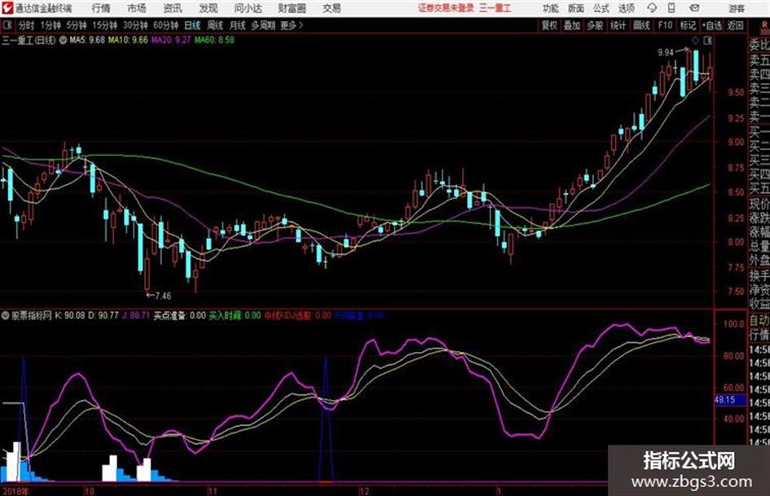The width and height of the screenshot is (770, 496).
Task: Open the 交易 menu
Action: [332, 8]
